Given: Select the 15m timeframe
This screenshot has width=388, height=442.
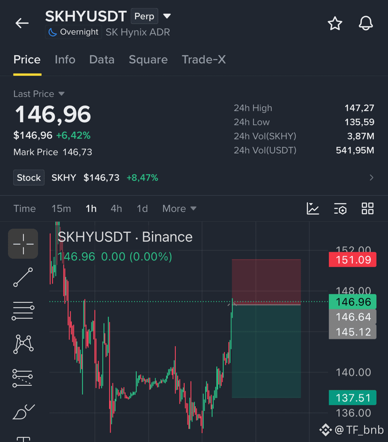Looking at the screenshot, I should coord(61,209).
